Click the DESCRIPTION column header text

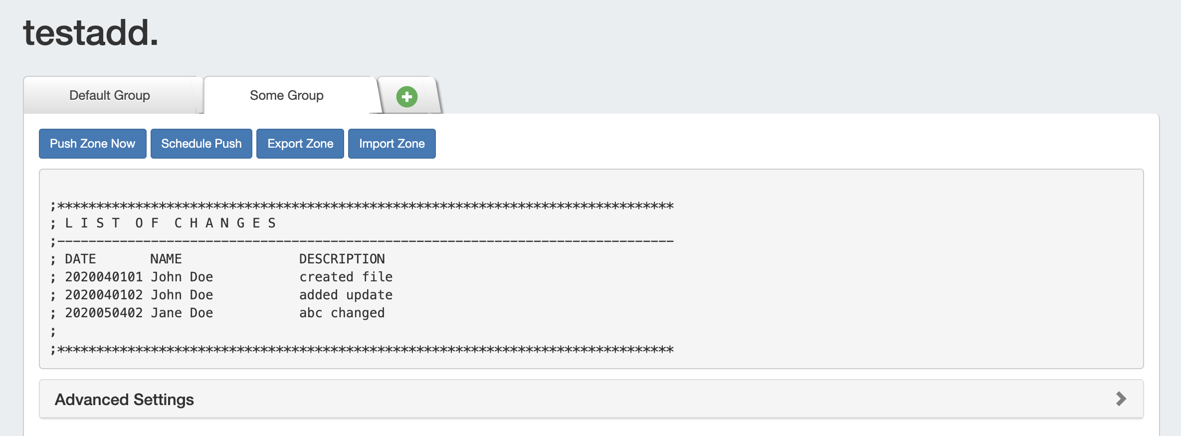pyautogui.click(x=342, y=259)
